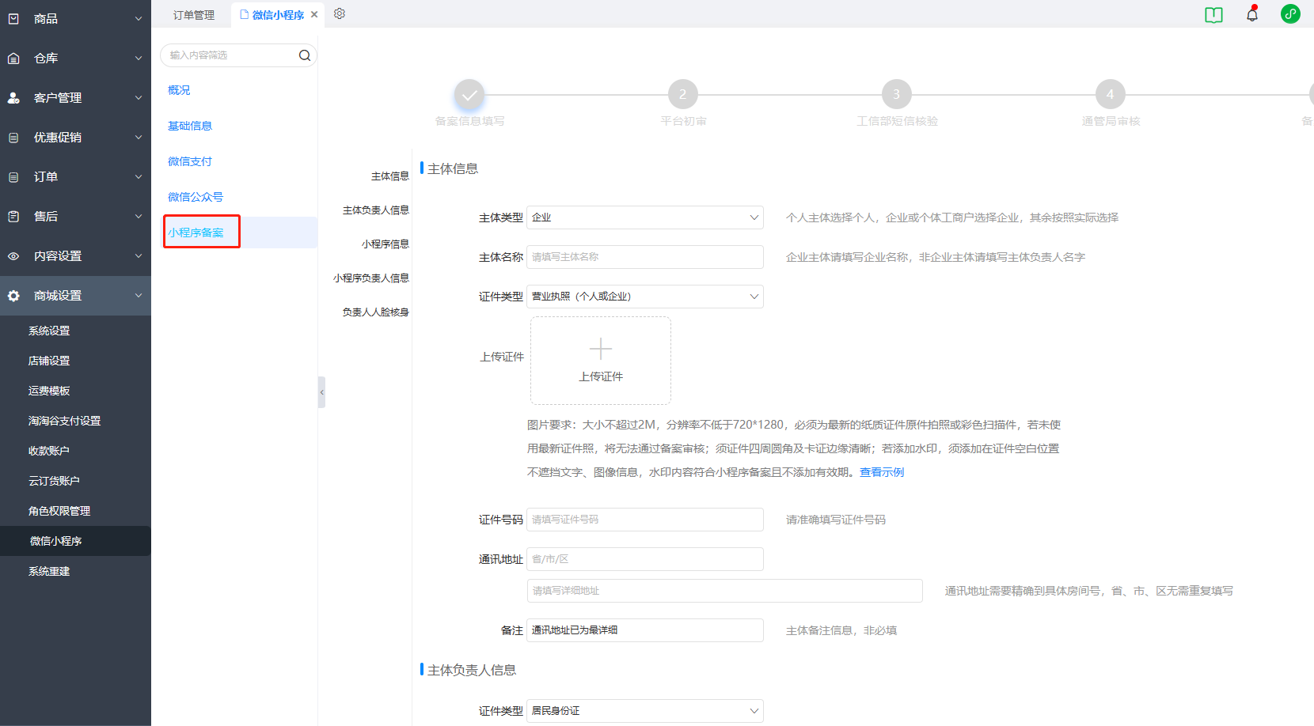Open 收款账户 submenu item
Viewport: 1314px width, 726px height.
tap(49, 451)
